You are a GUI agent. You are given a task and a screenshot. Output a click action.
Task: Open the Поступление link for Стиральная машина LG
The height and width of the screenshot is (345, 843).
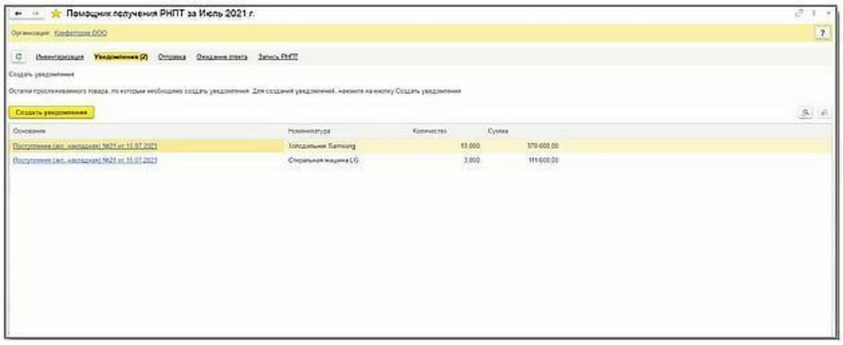pyautogui.click(x=85, y=160)
